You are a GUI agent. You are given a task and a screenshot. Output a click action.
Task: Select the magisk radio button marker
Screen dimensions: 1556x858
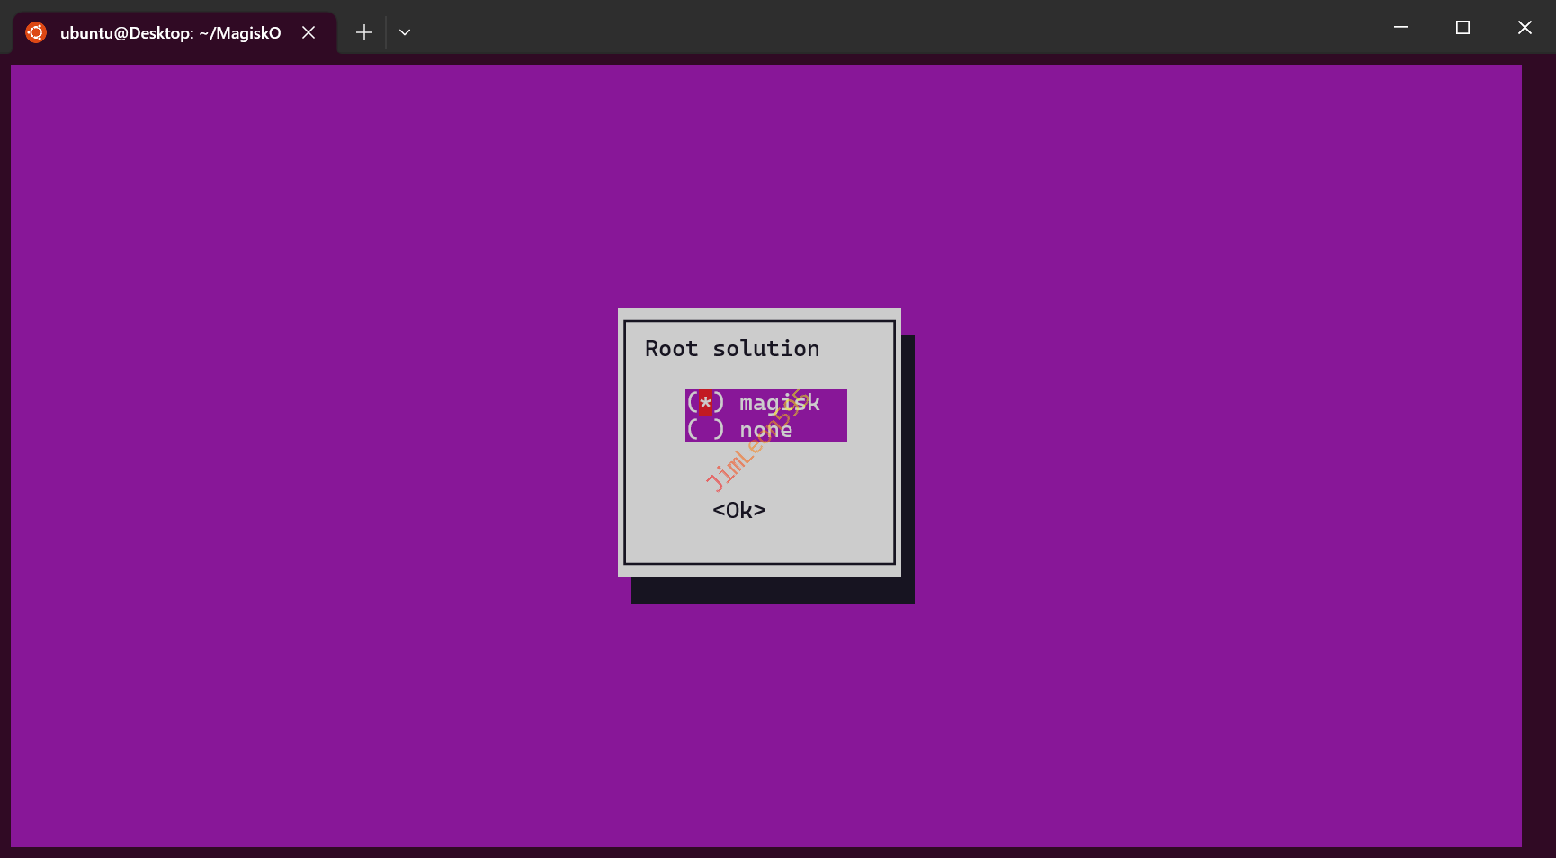click(706, 402)
